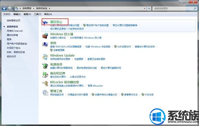Expand breadcrumb arrow after 系统和安全
The image size is (199, 126).
click(x=49, y=8)
